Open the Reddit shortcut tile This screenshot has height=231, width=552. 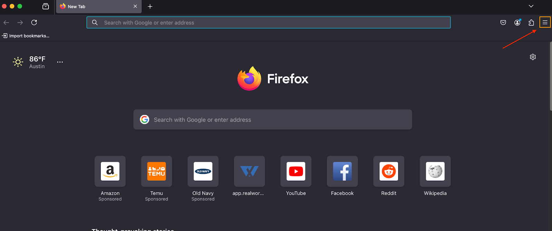389,171
